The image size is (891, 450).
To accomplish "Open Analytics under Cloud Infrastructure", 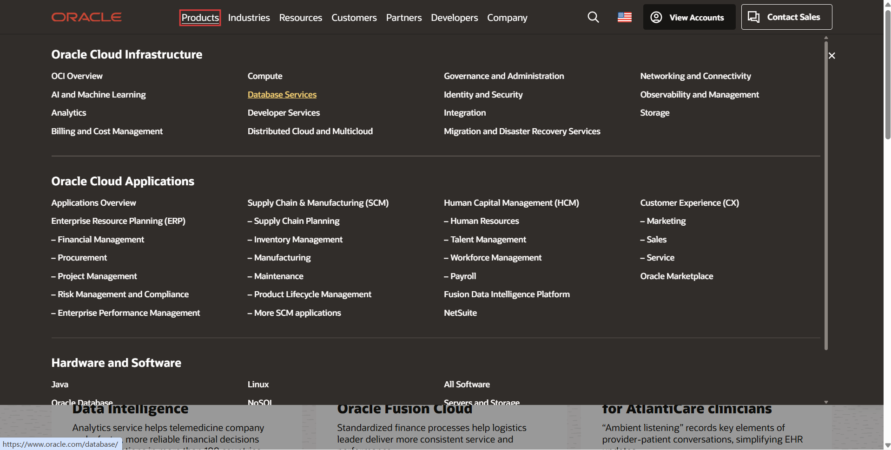I will coord(69,113).
